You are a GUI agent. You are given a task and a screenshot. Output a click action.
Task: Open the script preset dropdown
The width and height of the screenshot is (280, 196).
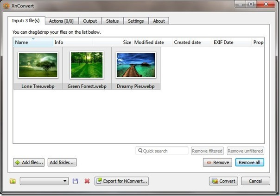pos(45,181)
